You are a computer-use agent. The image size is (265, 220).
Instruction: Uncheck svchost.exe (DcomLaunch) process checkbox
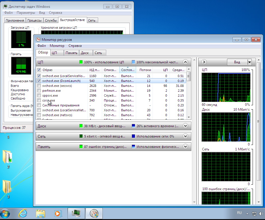pos(39,81)
